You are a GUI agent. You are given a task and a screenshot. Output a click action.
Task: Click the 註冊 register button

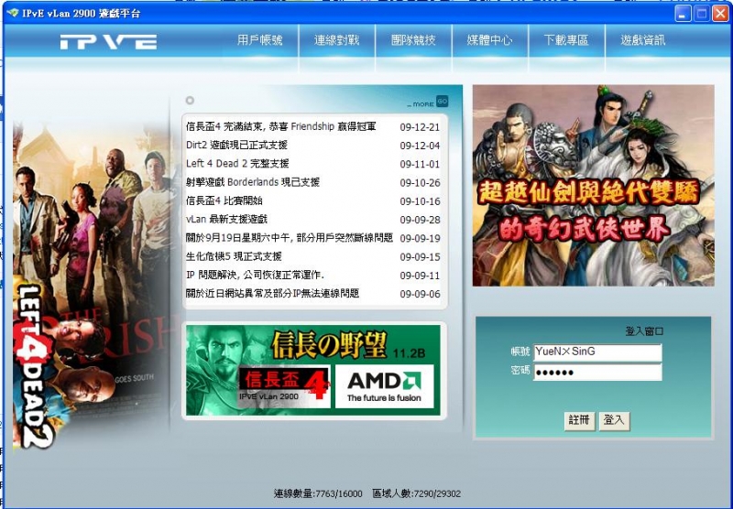tap(579, 420)
